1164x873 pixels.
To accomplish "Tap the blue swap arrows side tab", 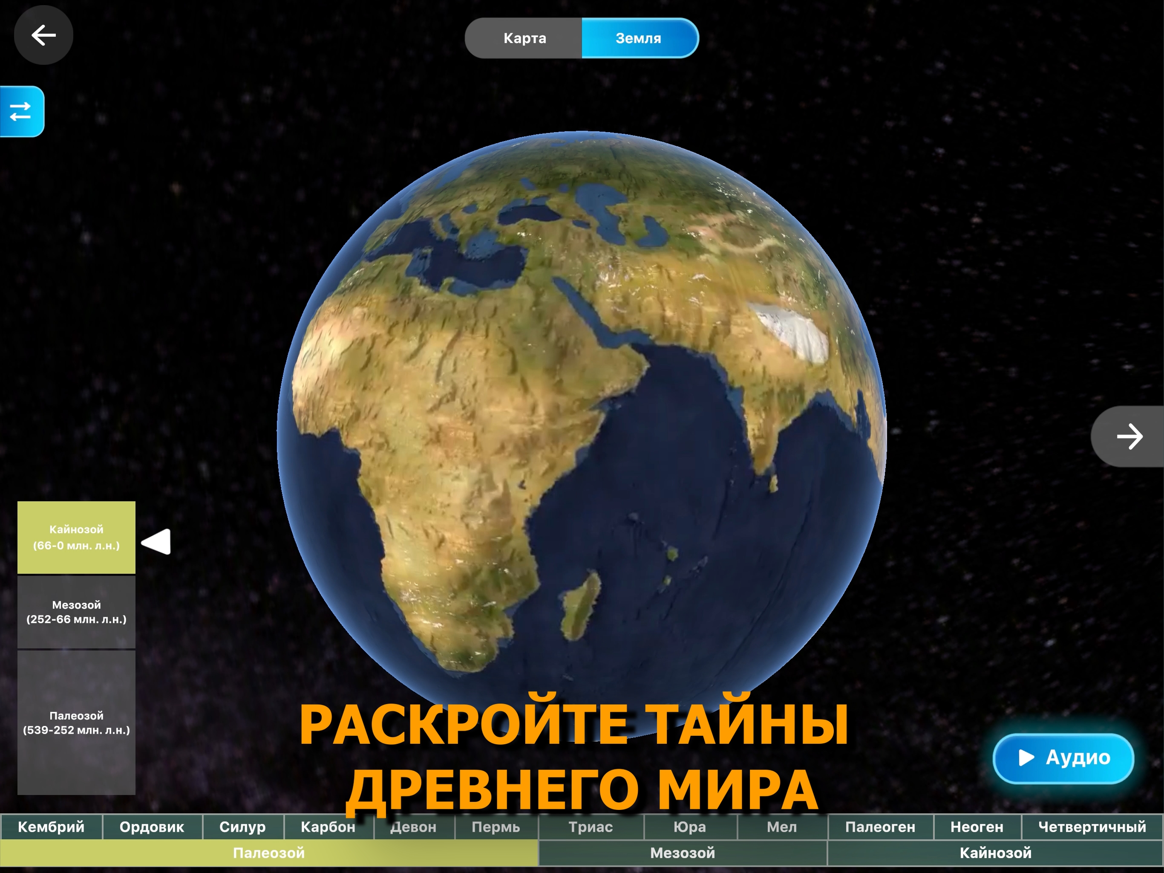I will coord(22,112).
